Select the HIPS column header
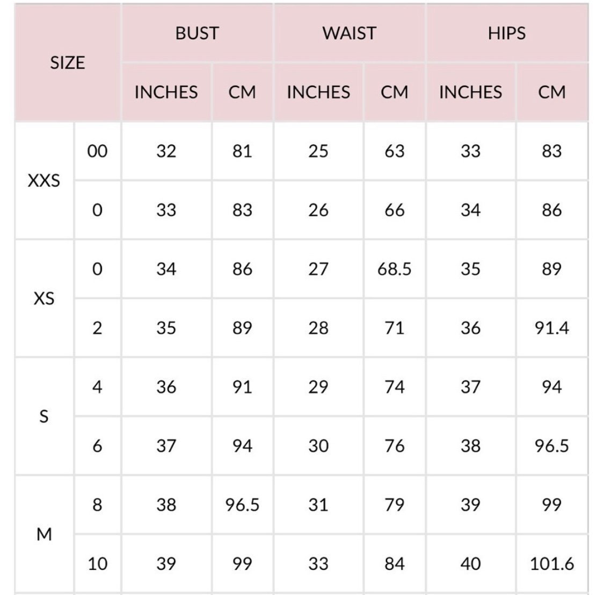Image resolution: width=604 pixels, height=595 pixels. (507, 33)
